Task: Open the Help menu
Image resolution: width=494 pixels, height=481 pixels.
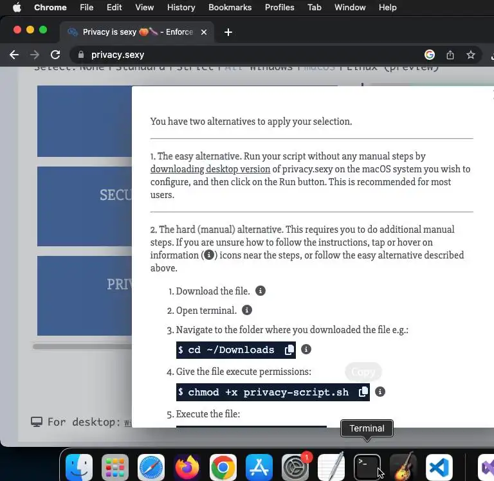Action: click(x=387, y=7)
